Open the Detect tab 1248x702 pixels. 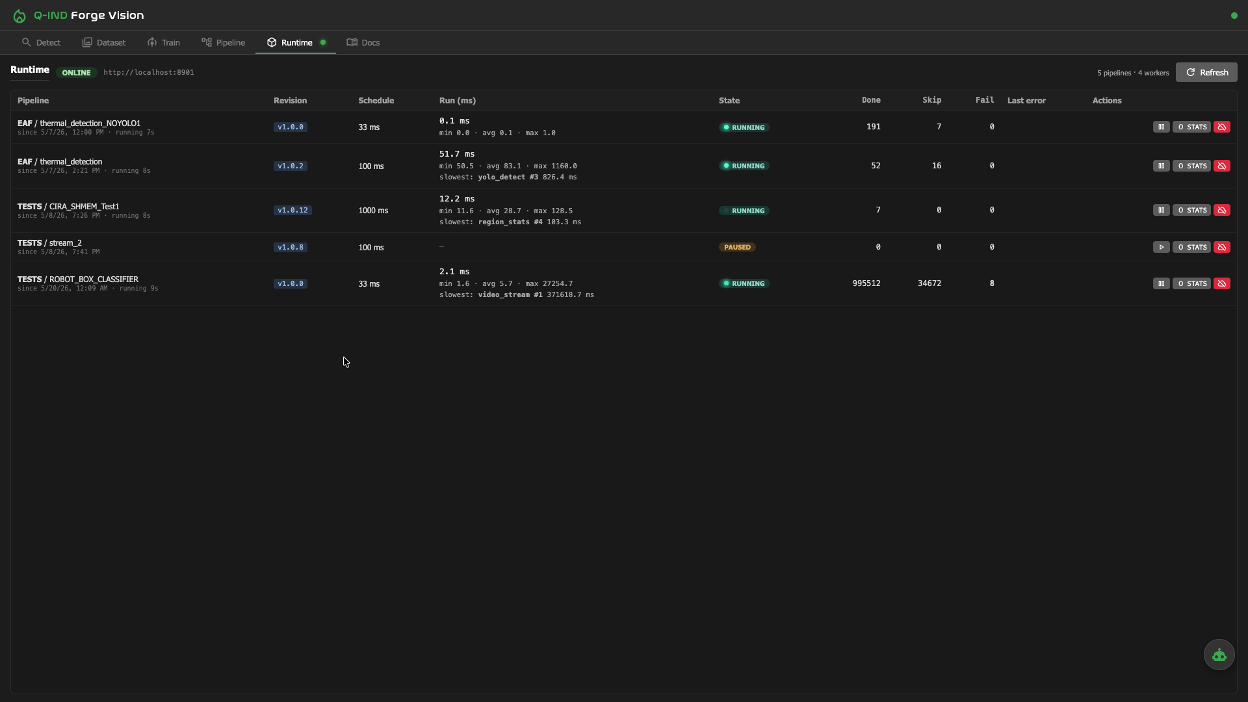[x=41, y=42]
